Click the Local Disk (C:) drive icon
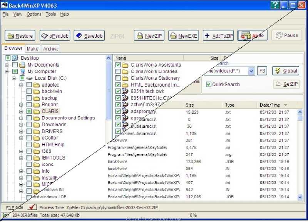Image resolution: width=308 pixels, height=222 pixels. tap(29, 78)
